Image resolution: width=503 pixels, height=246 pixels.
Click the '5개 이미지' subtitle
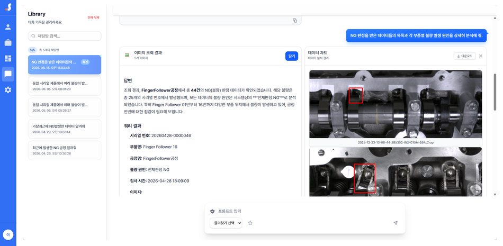[141, 58]
